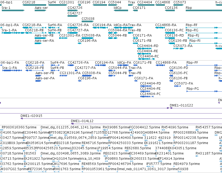Click protein Surf4-PA label
This screenshot has height=173, width=222.
pos(57,63)
